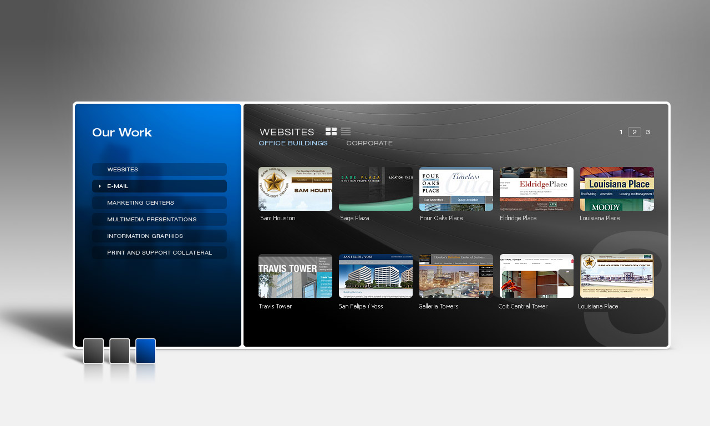Open Multimedia Presentations section

click(160, 219)
